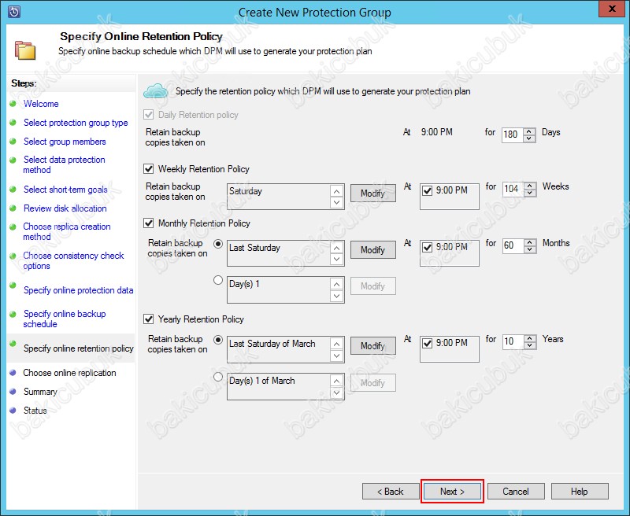Screen dimensions: 630x516
Task: Open the Select group members step
Action: click(x=65, y=142)
